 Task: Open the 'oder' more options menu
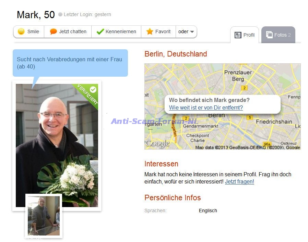coord(186,31)
